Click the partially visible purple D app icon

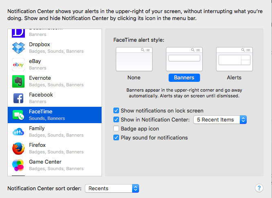pos(18,33)
